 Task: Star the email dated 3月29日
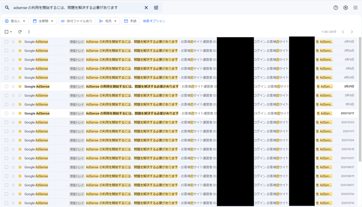click(13, 87)
